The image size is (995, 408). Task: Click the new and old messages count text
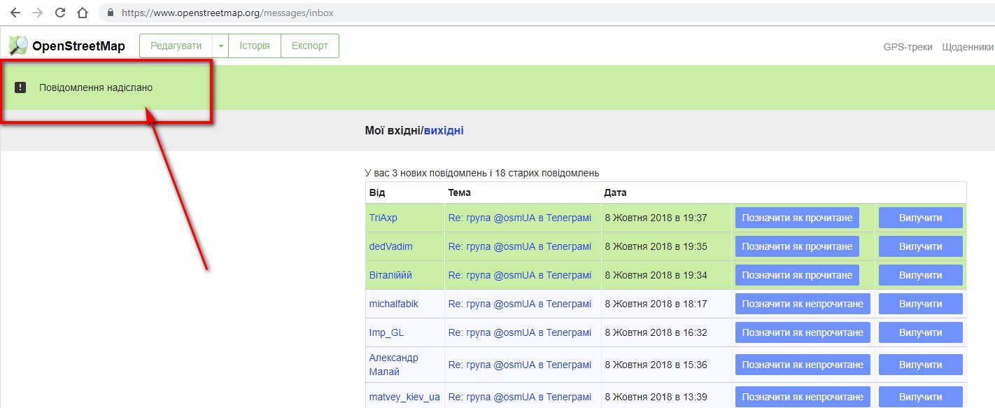(x=482, y=173)
